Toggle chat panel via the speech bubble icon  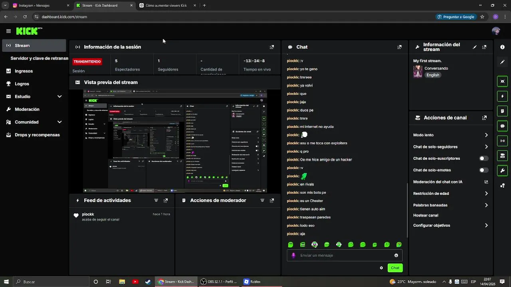pos(502,126)
